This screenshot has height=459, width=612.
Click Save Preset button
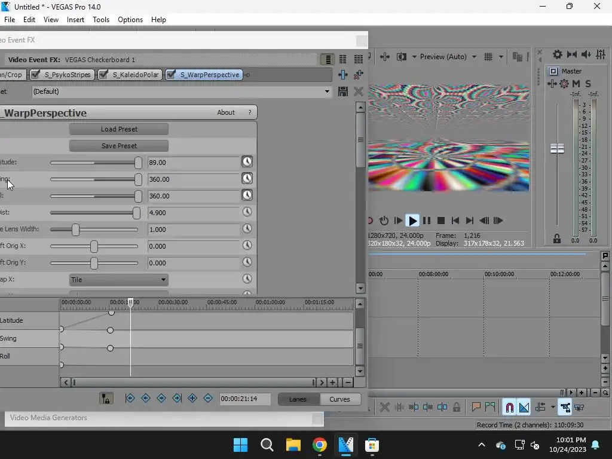point(119,146)
